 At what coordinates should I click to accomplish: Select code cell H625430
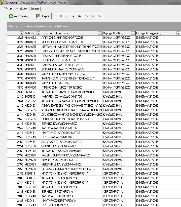pos(32,115)
